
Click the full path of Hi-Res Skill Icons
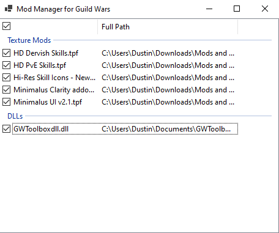pyautogui.click(x=168, y=78)
